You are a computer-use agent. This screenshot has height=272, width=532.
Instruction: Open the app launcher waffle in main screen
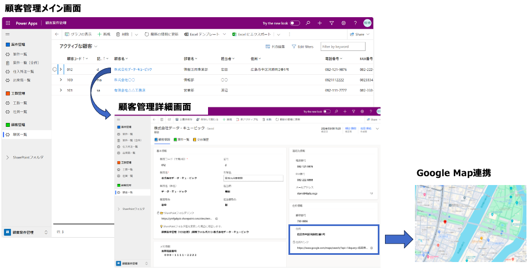coord(8,23)
